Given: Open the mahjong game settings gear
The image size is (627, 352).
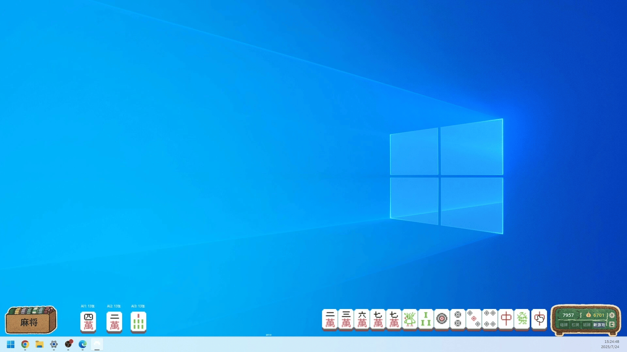Looking at the screenshot, I should click(612, 315).
